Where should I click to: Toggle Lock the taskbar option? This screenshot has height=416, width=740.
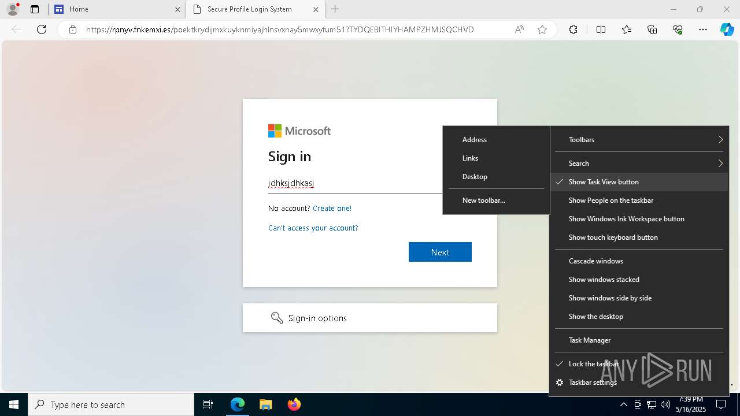point(639,363)
